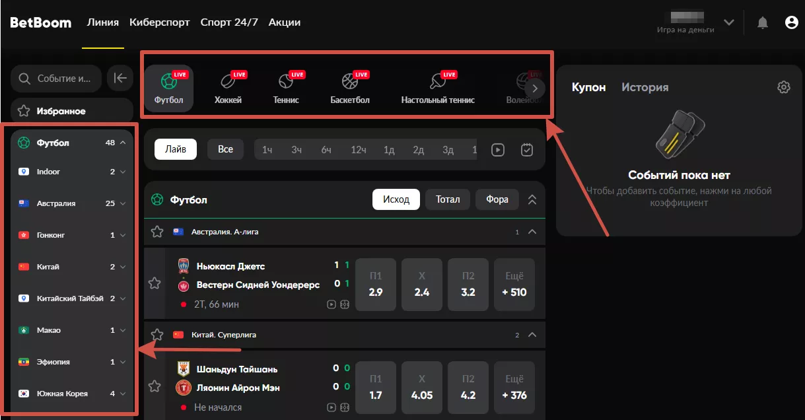This screenshot has height=420, width=805.
Task: Open the account balance dropdown
Action: pos(728,23)
